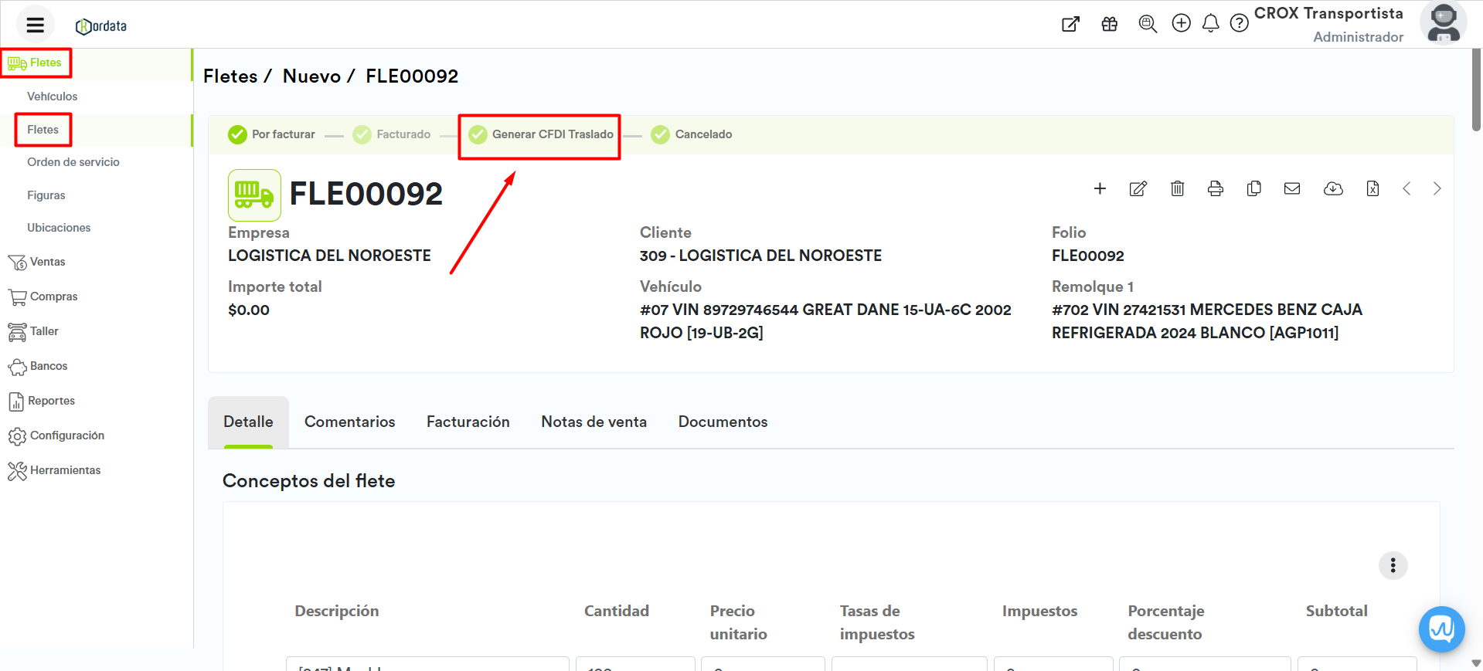The height and width of the screenshot is (671, 1483).
Task: Duplicate the freight with the copy icon
Action: pos(1254,188)
